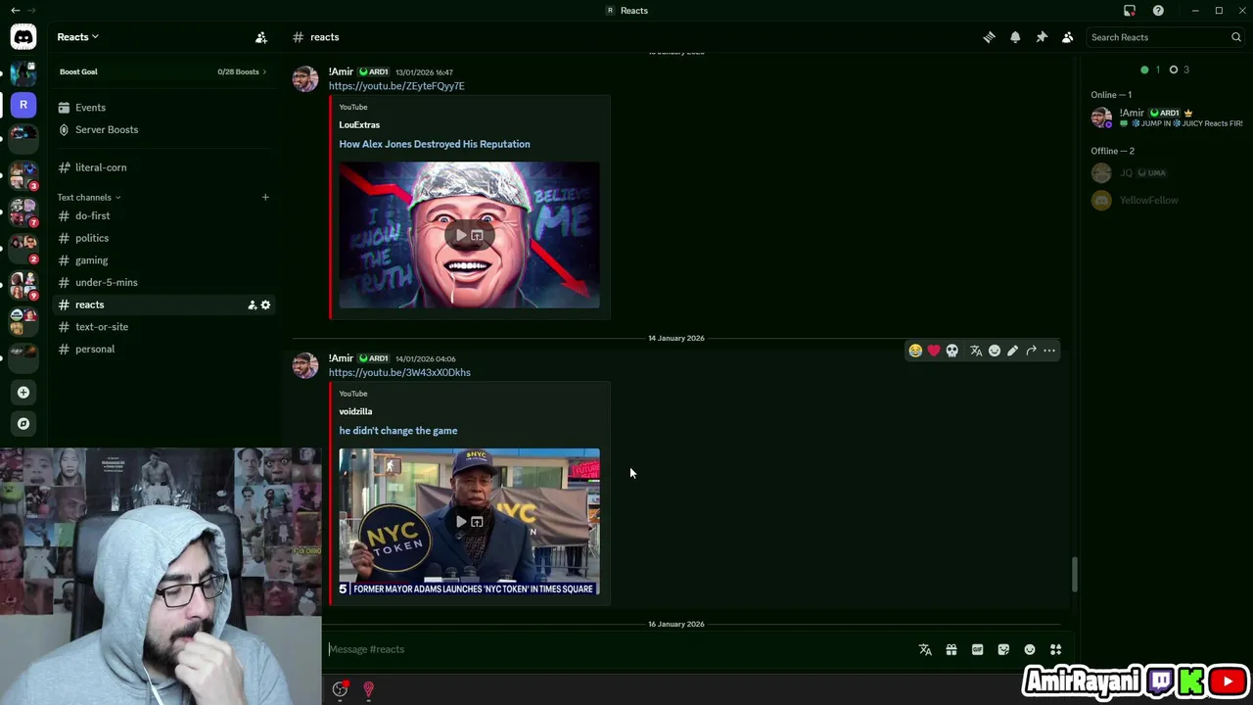Click the search magnifier icon

click(x=1236, y=37)
